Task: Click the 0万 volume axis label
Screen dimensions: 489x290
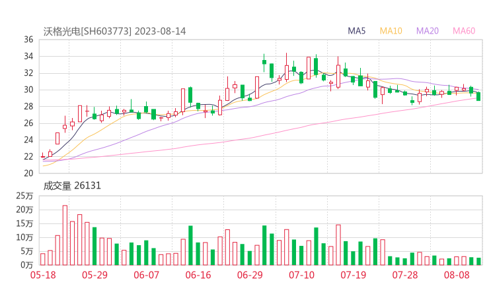Action: [x=27, y=264]
